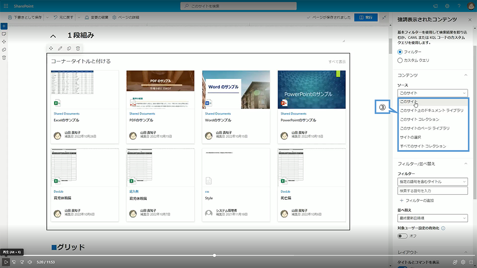Select move web part icon
This screenshot has height=268, width=477.
pyautogui.click(x=51, y=48)
